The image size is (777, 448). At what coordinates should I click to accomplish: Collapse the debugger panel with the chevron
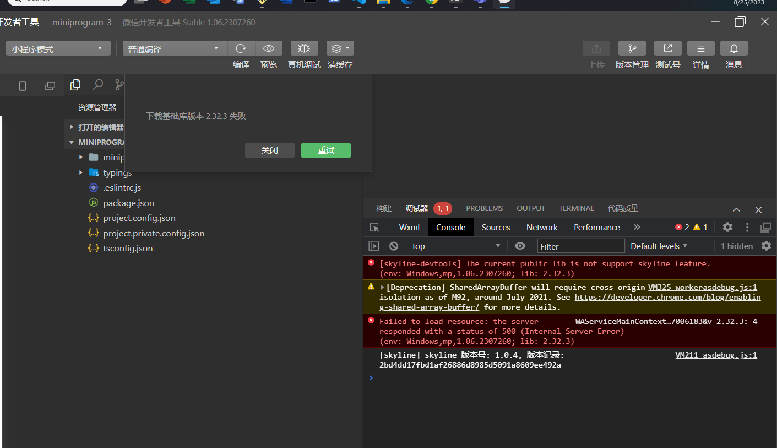tap(736, 209)
